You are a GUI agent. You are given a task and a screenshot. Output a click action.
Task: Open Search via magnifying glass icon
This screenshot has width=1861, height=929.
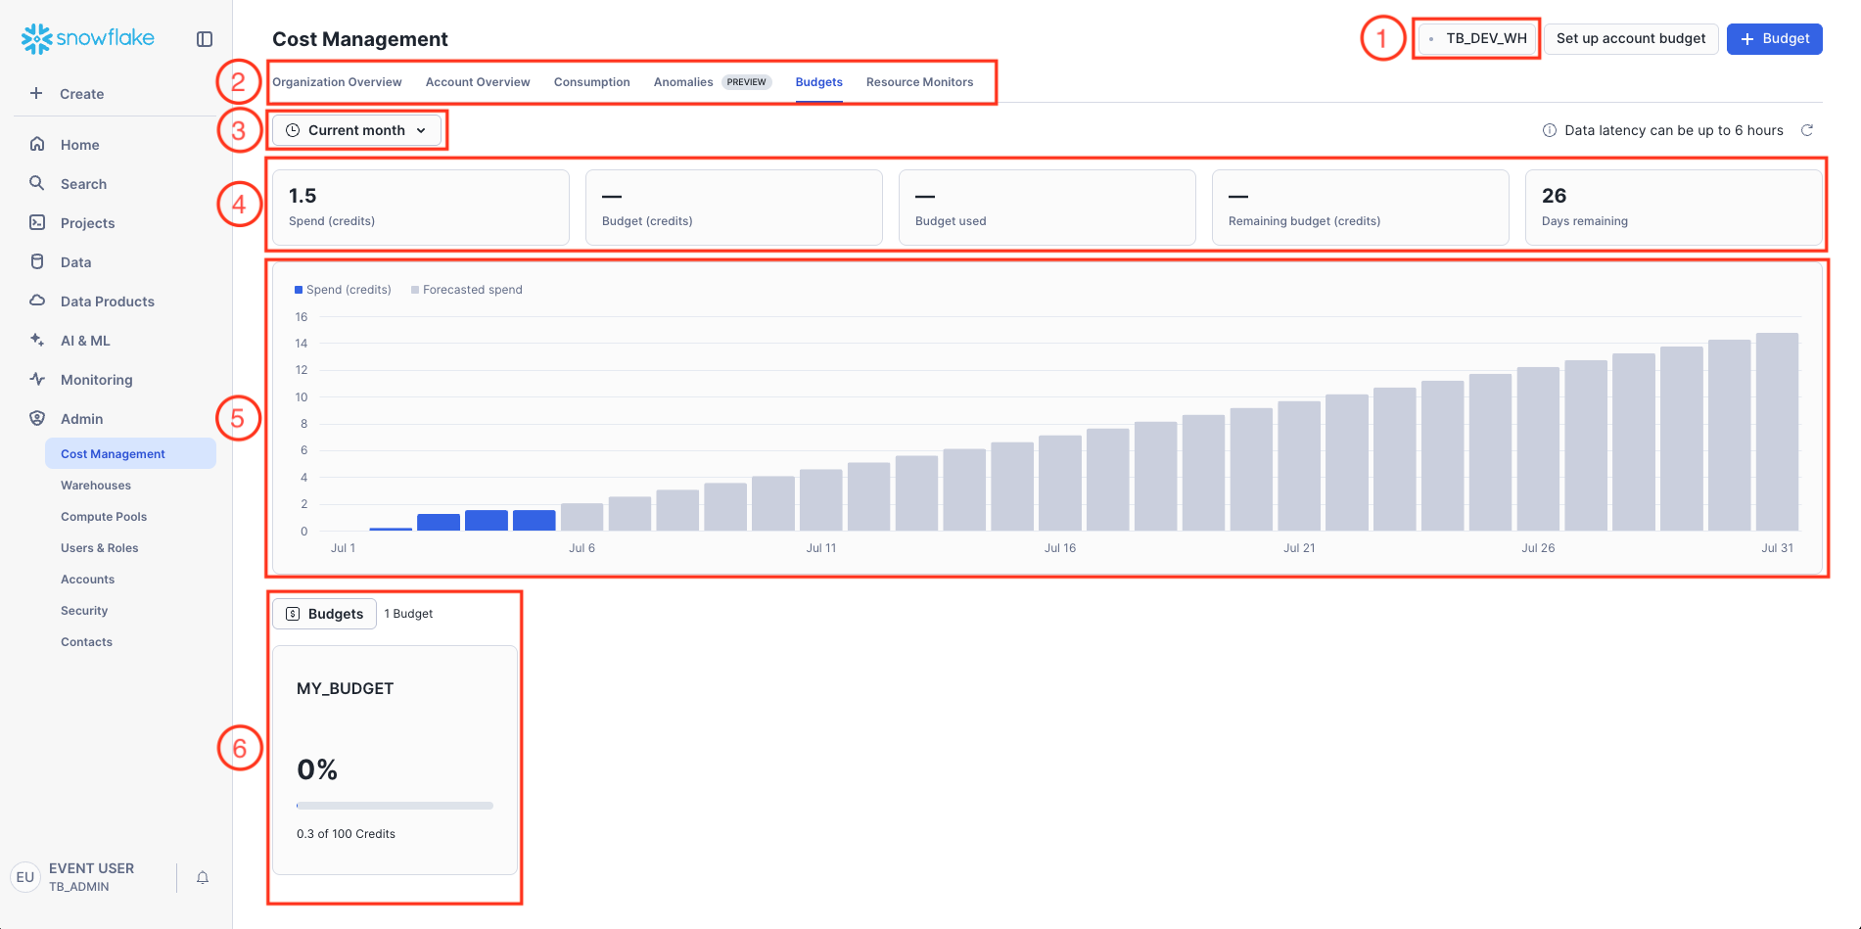point(37,183)
